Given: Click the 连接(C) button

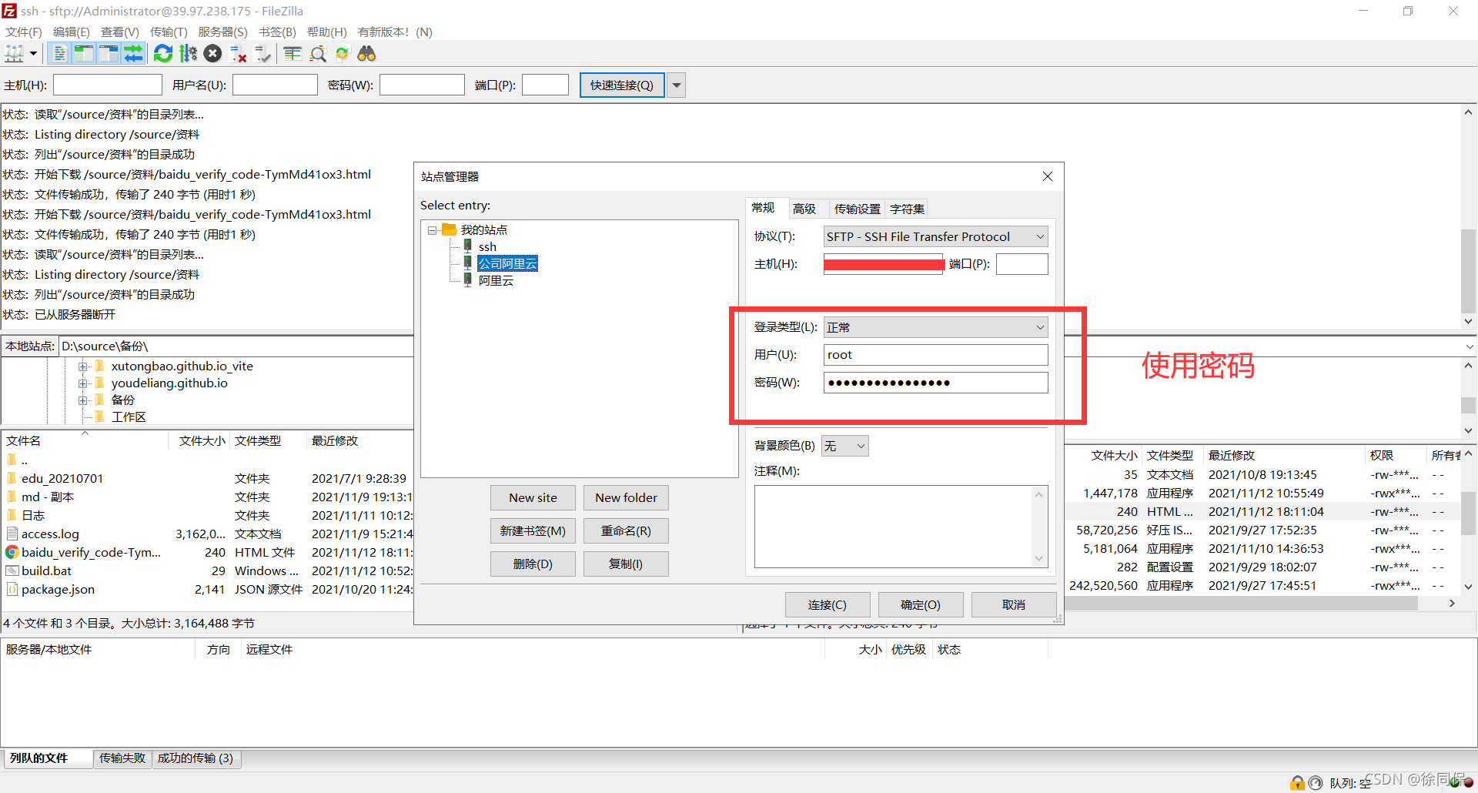Looking at the screenshot, I should 827,604.
